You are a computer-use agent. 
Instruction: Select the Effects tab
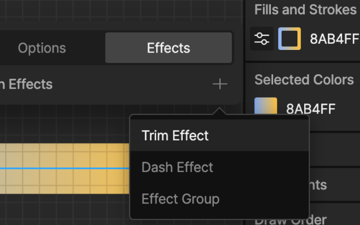tap(168, 48)
